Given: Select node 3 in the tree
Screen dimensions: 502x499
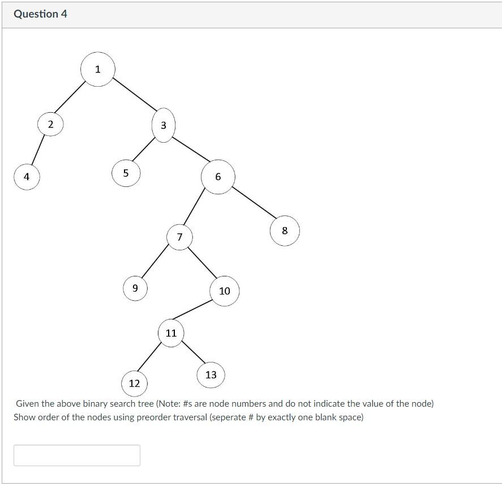Looking at the screenshot, I should tap(164, 126).
